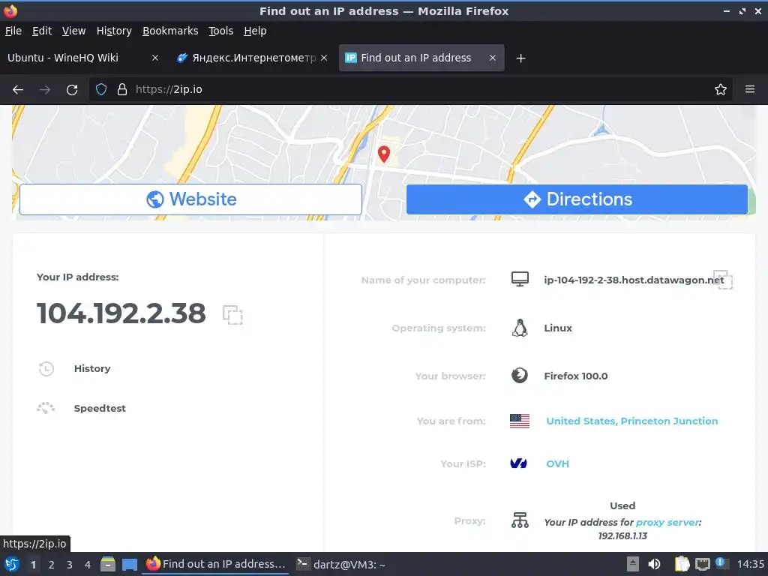Close the Яндекс.Интернетометр tab
The image size is (768, 576).
tap(324, 58)
